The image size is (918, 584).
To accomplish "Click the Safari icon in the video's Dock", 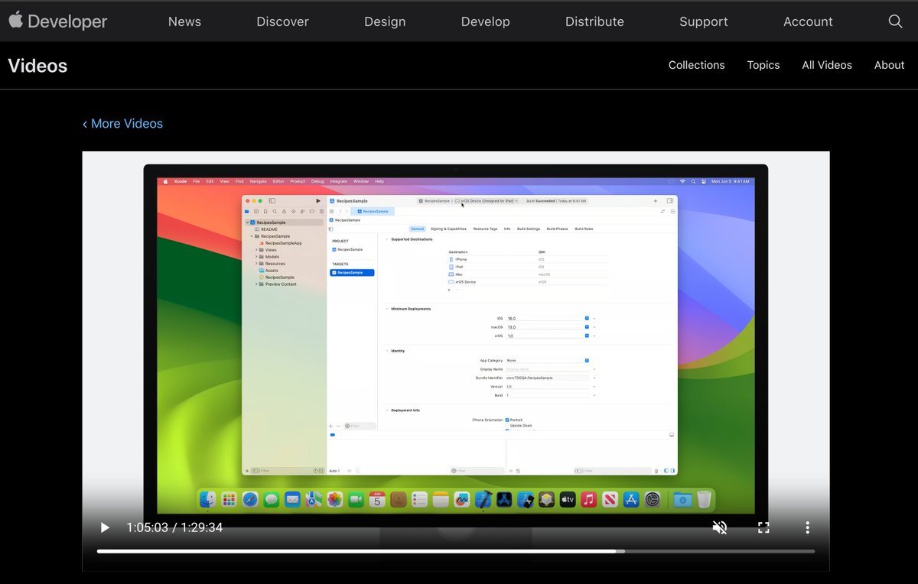I will click(x=250, y=499).
